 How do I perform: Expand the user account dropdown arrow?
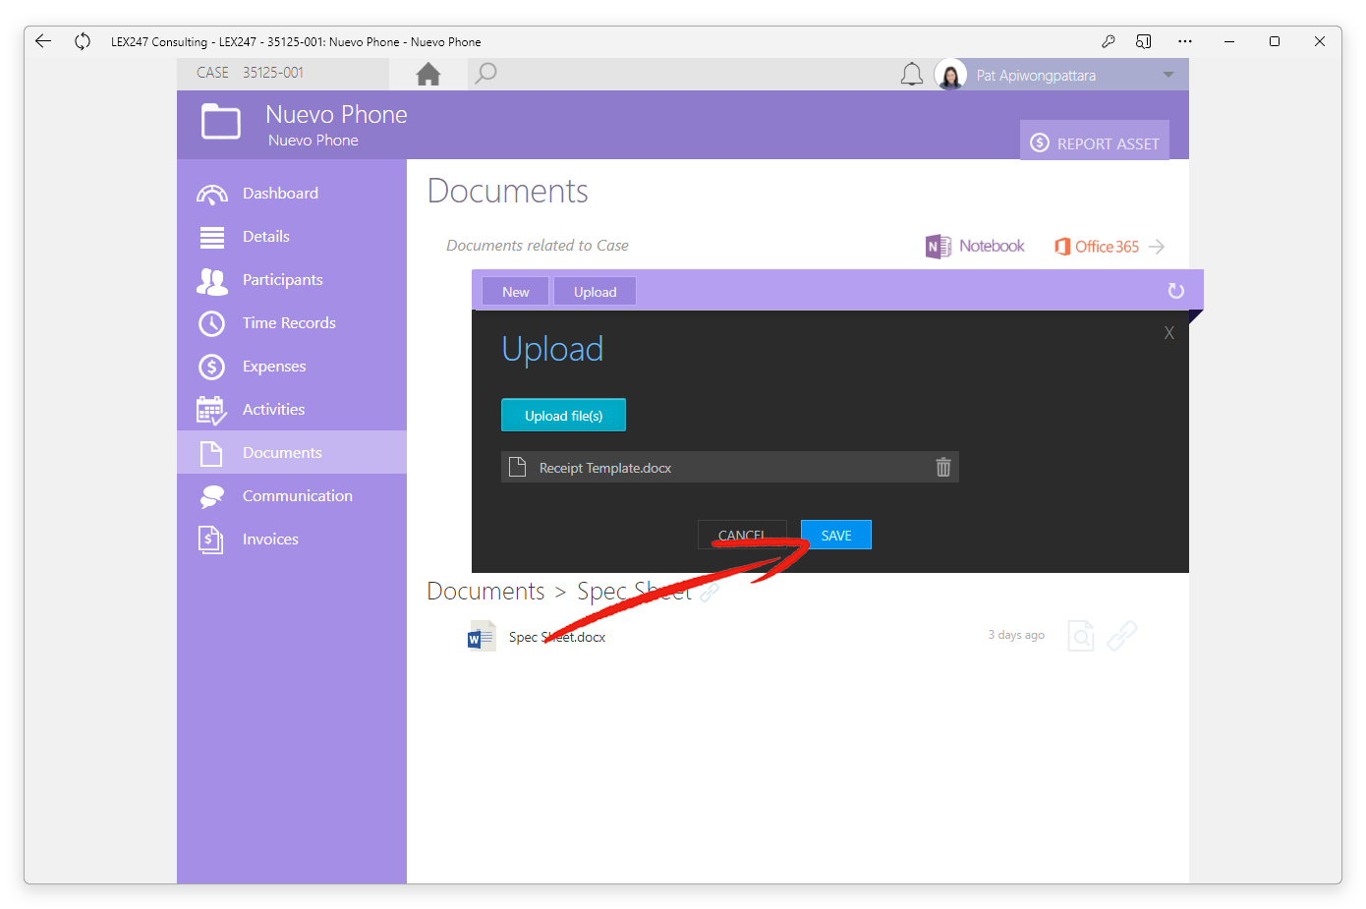(x=1168, y=75)
